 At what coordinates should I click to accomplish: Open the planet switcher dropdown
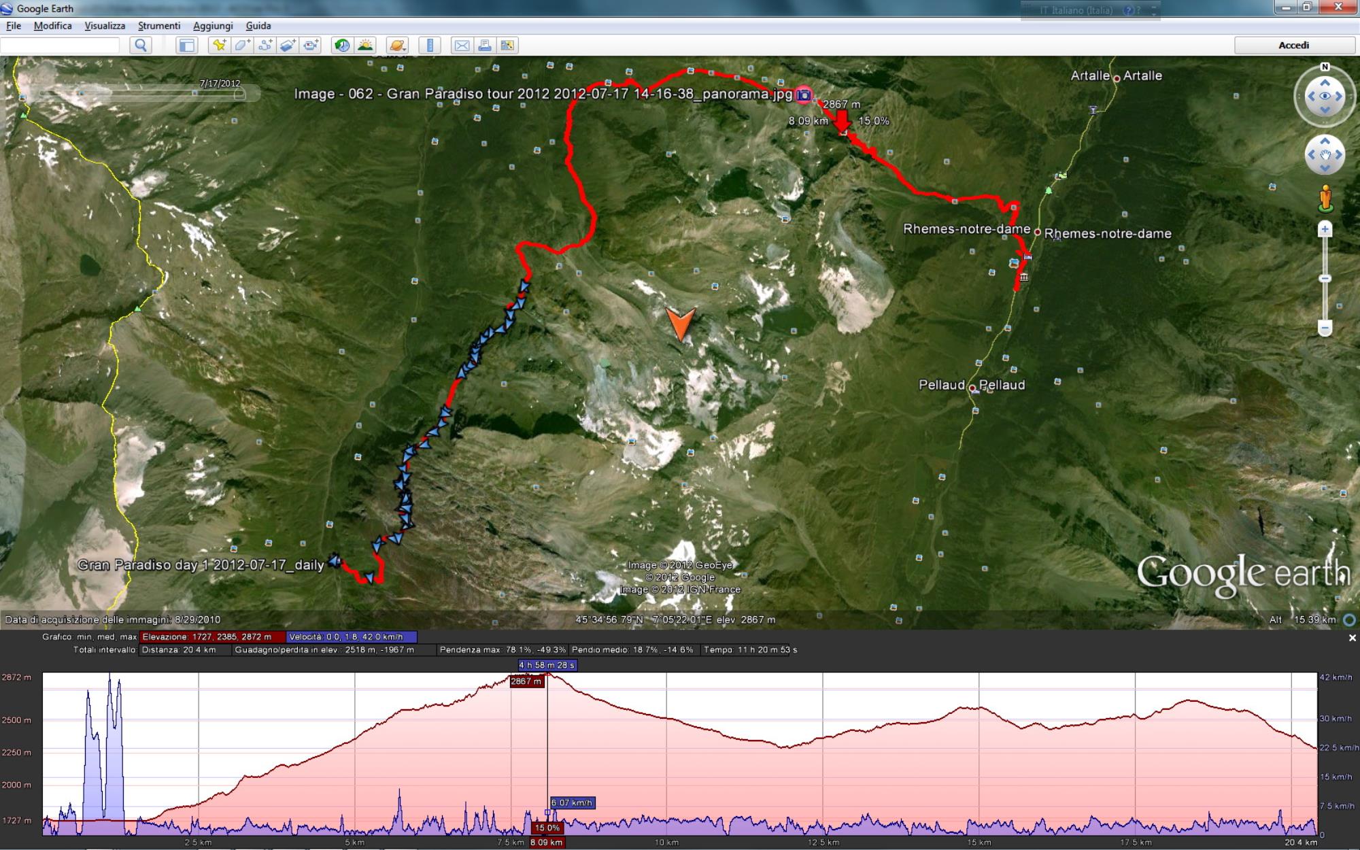tap(397, 46)
